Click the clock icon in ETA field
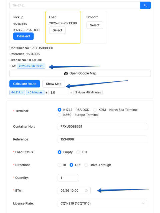This screenshot has height=213, width=160. (x=86, y=191)
